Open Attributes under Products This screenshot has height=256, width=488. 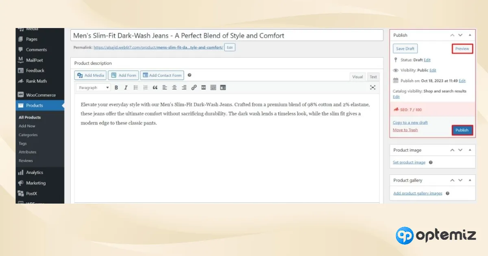tap(27, 152)
